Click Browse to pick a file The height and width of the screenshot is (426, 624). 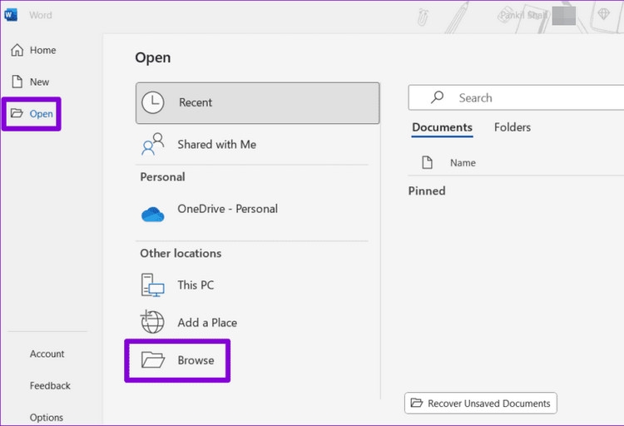(177, 361)
